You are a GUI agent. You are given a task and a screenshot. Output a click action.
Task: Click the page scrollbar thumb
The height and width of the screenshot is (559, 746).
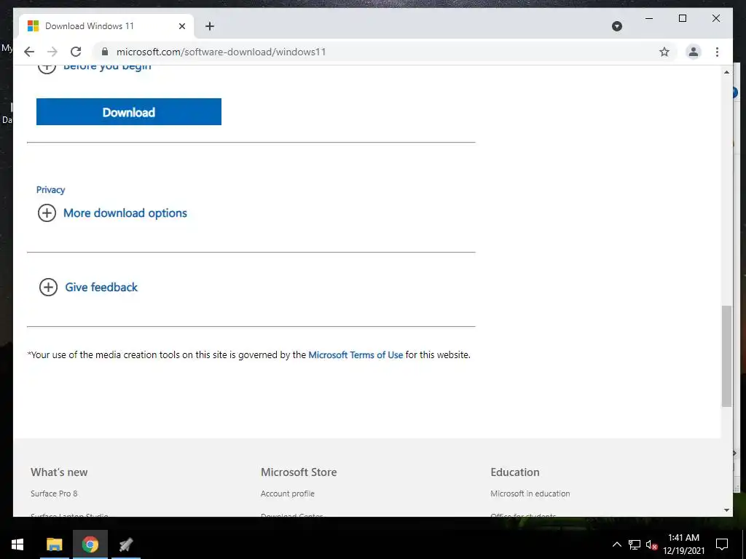point(726,356)
